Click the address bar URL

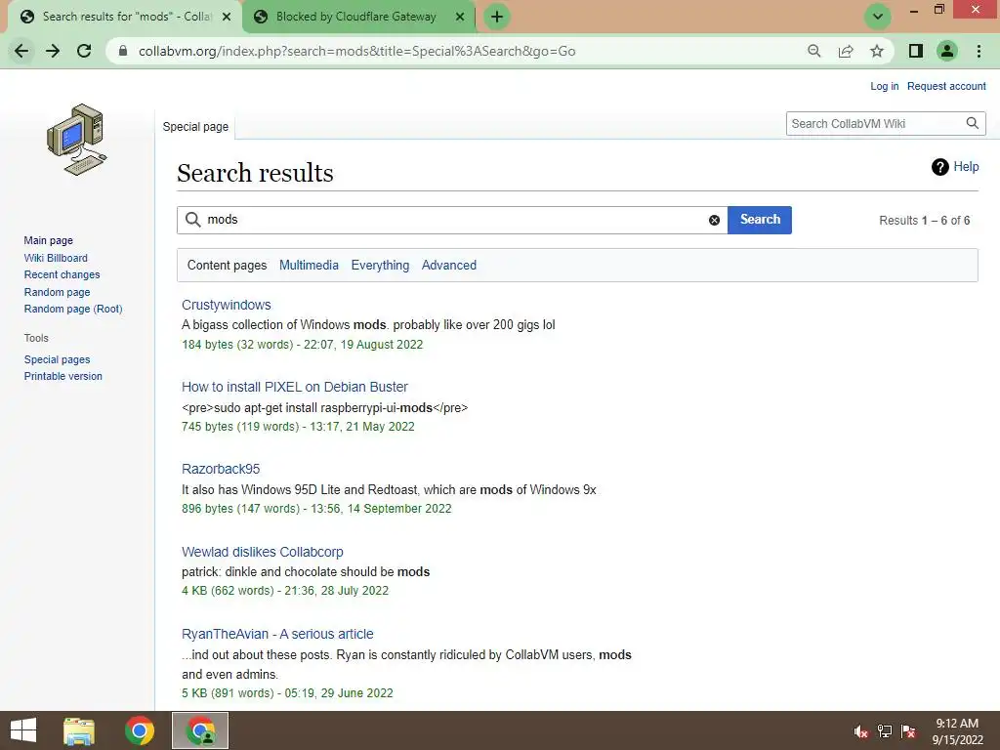357,51
